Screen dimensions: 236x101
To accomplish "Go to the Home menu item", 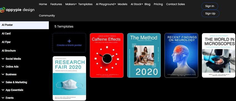I will 43,4.
